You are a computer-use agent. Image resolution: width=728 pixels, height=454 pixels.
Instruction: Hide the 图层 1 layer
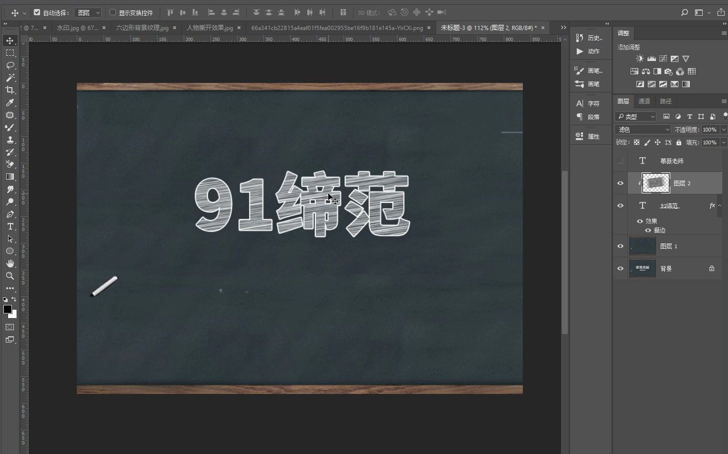pyautogui.click(x=620, y=246)
